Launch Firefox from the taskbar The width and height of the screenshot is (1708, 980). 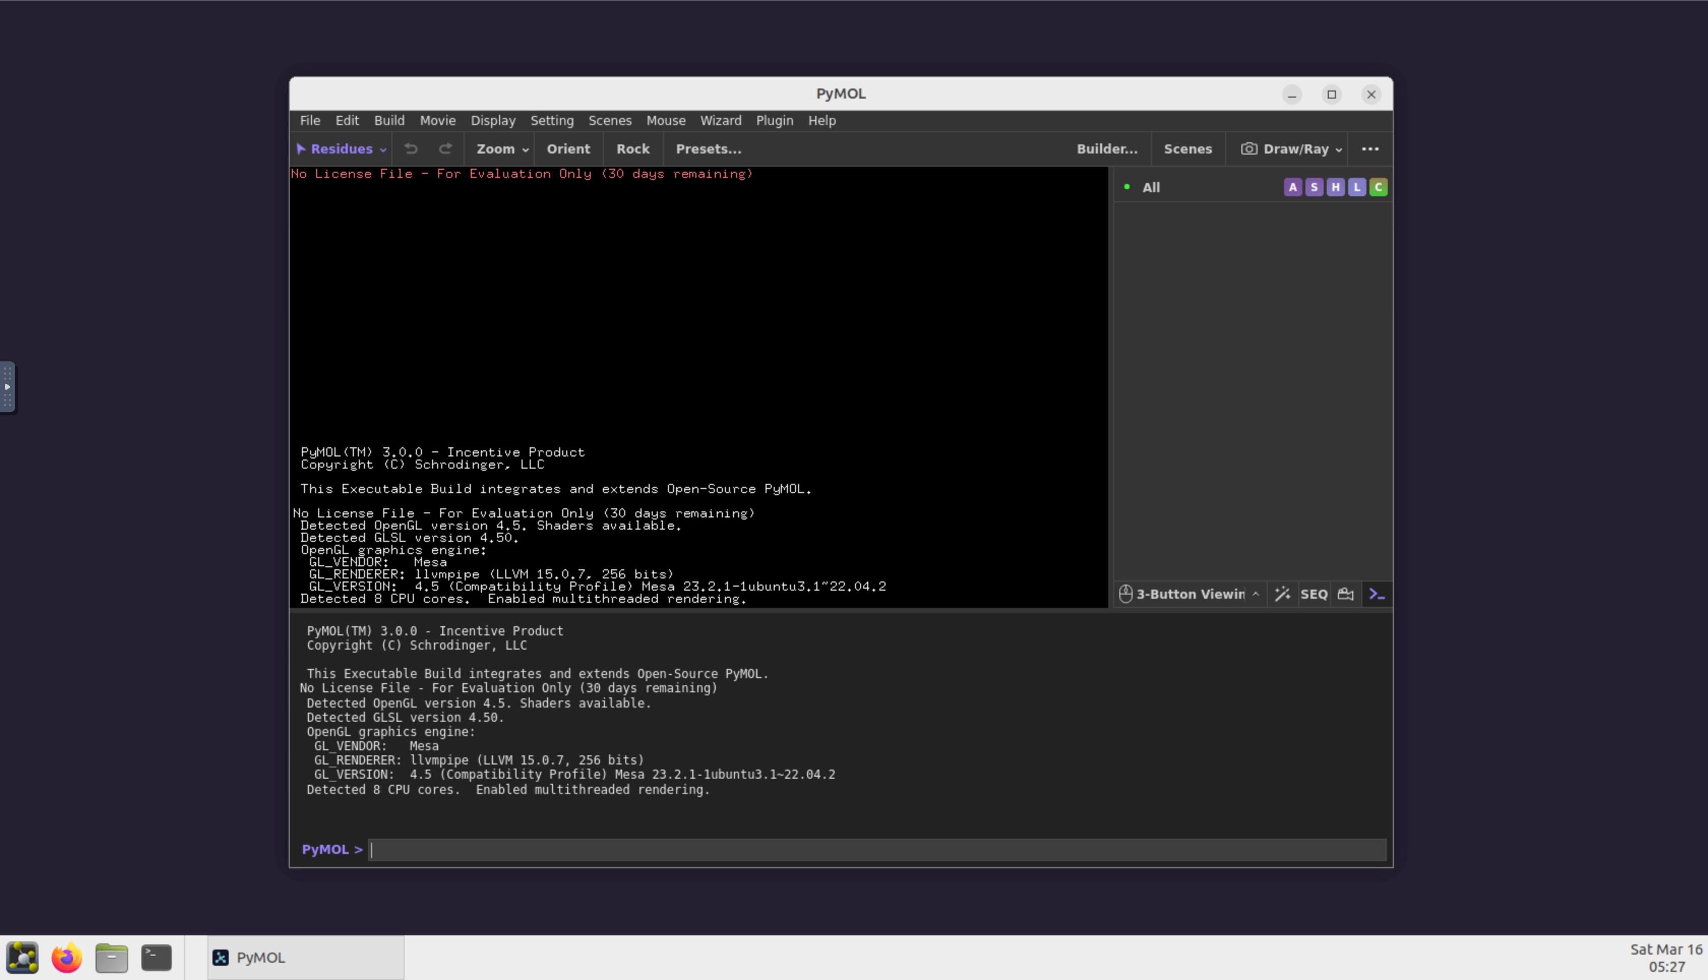coord(67,957)
